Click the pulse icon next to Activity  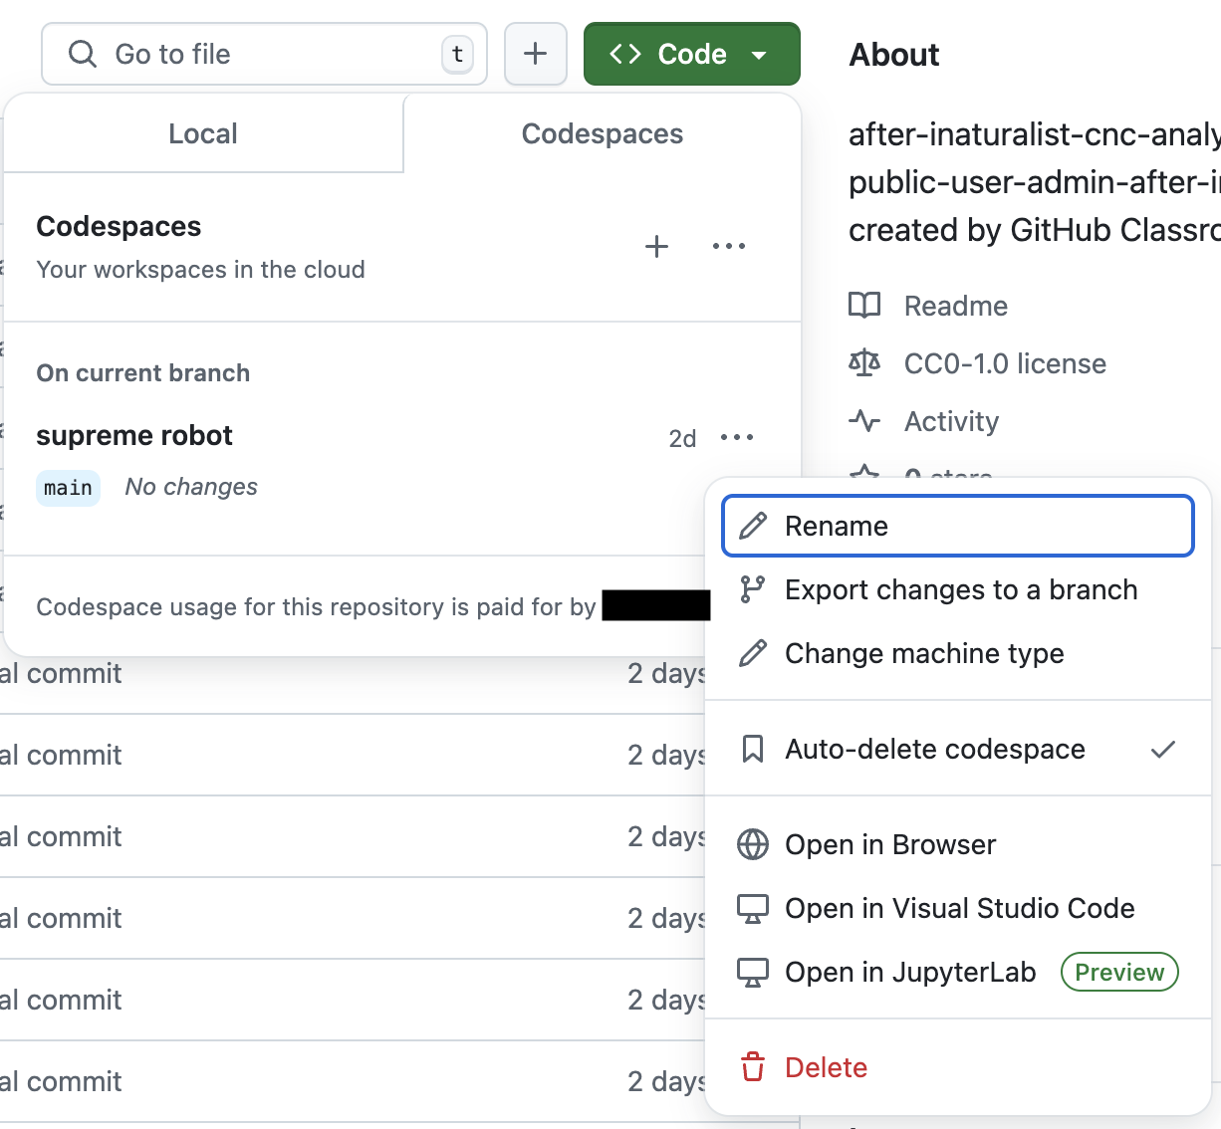tap(864, 420)
